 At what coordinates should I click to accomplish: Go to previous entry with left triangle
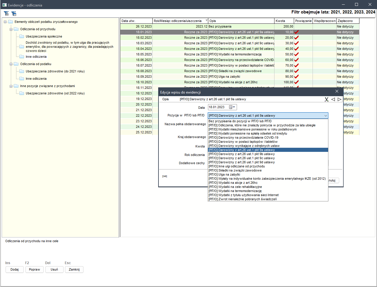click(x=333, y=99)
